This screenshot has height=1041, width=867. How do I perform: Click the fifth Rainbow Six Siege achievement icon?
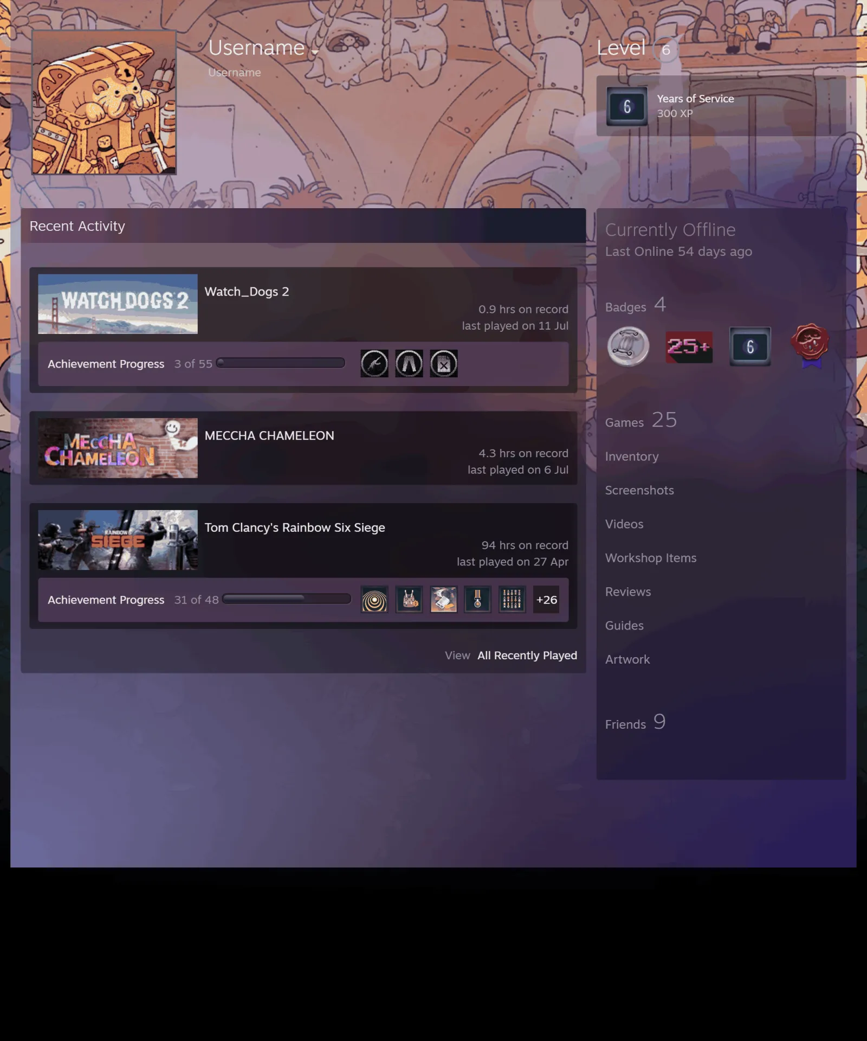(x=512, y=600)
